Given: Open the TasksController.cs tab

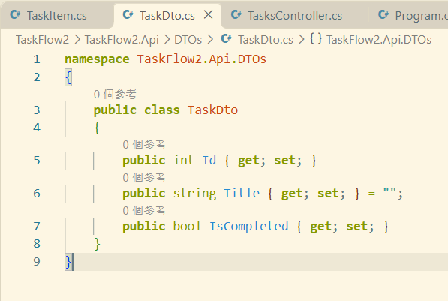Looking at the screenshot, I should (295, 16).
